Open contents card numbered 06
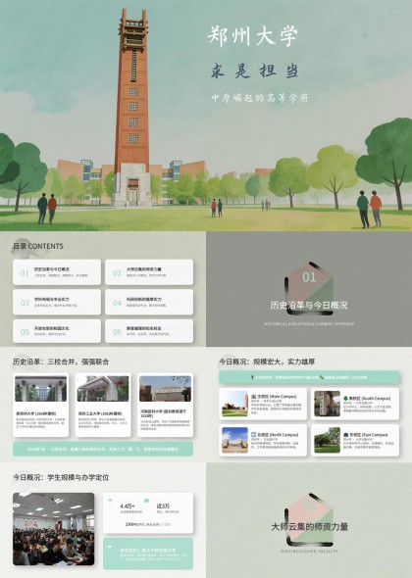The image size is (412, 578). coord(149,331)
